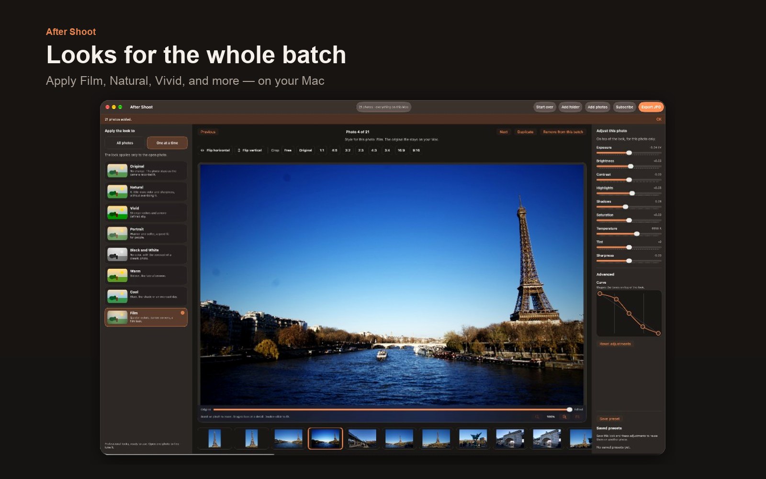766x479 pixels.
Task: Click the Add folder button
Action: pyautogui.click(x=570, y=107)
